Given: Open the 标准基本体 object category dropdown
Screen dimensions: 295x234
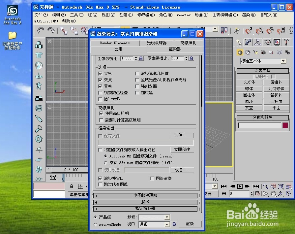Looking at the screenshot, I should click(283, 61).
